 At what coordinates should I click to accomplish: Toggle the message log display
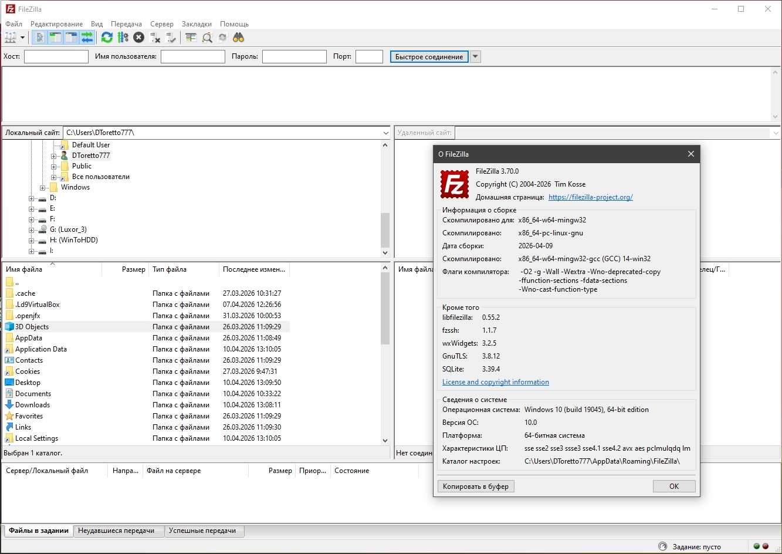pos(39,38)
